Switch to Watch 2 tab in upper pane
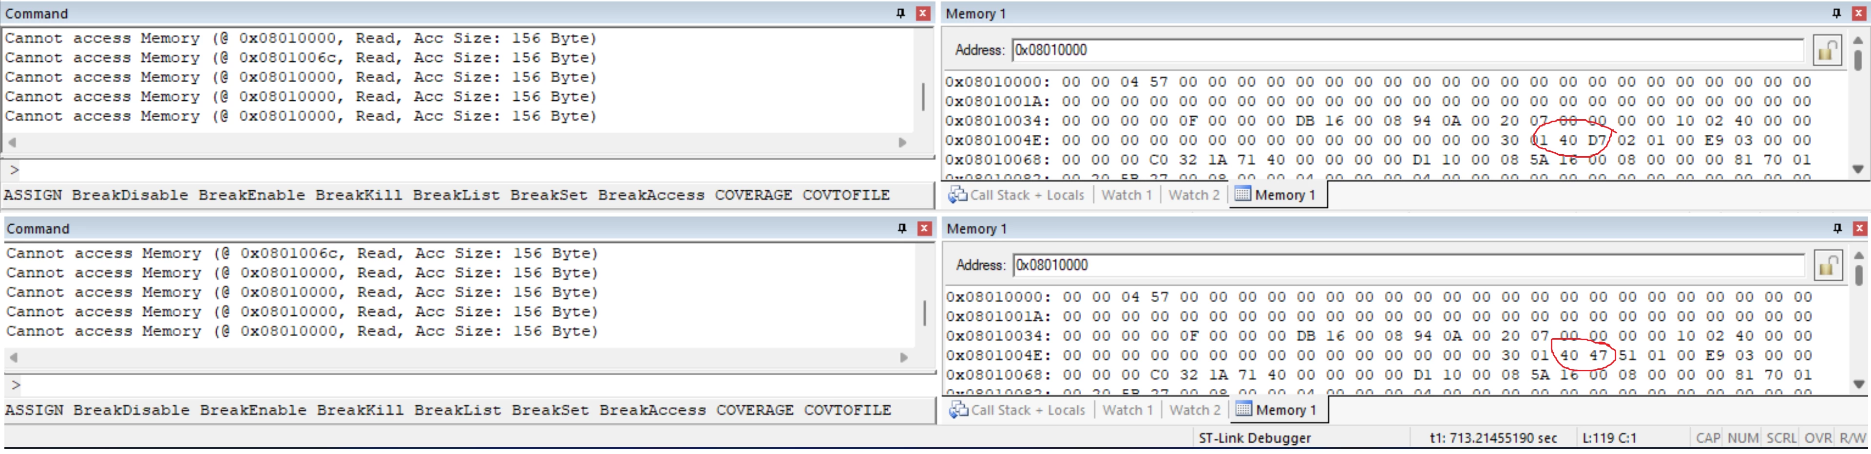Screen dimensions: 1871x454 1193,195
